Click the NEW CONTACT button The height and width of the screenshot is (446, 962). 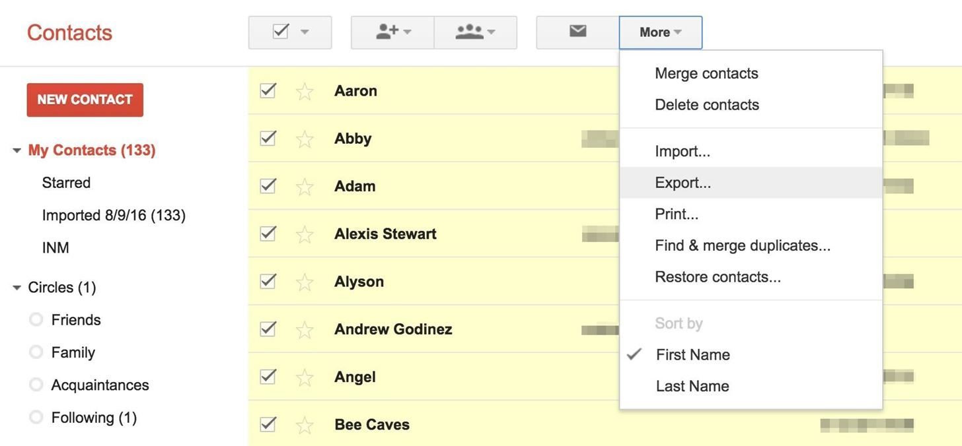coord(85,100)
